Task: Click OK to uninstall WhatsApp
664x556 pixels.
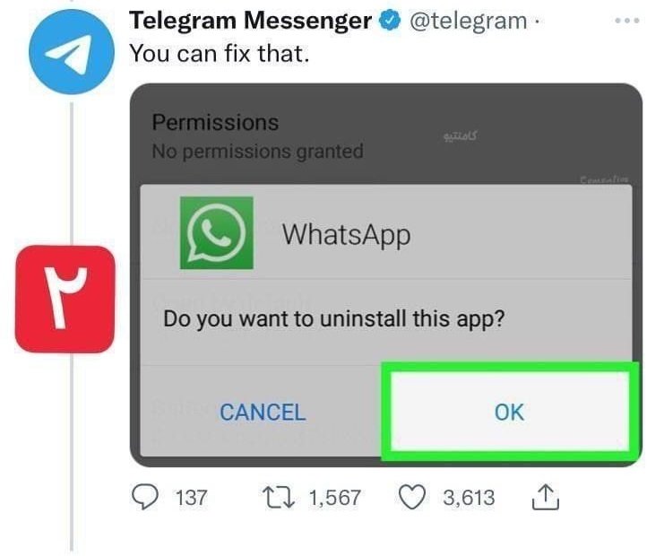Action: pos(510,411)
